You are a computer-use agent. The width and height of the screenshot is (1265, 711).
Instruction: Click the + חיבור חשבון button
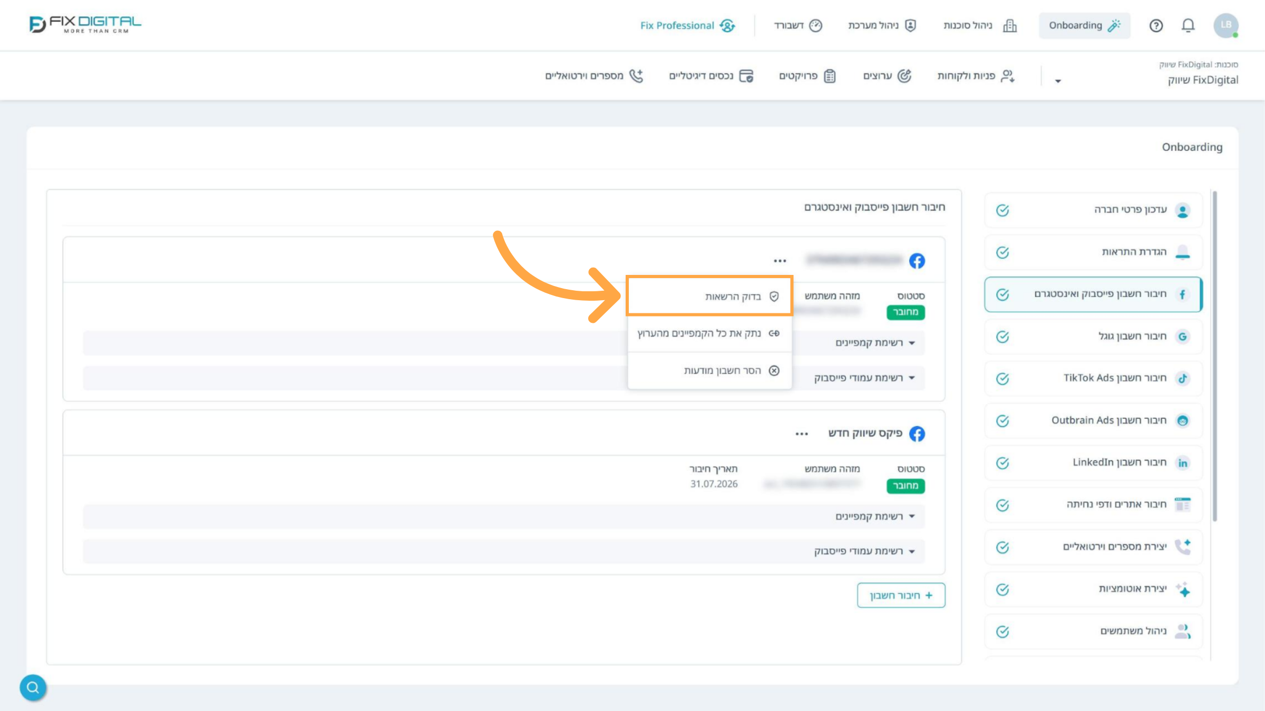[901, 595]
